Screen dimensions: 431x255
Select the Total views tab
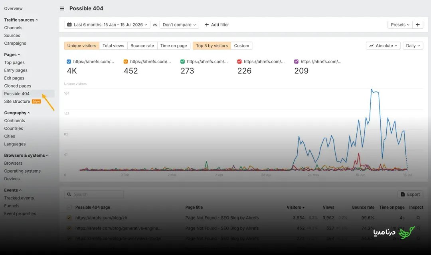(113, 46)
